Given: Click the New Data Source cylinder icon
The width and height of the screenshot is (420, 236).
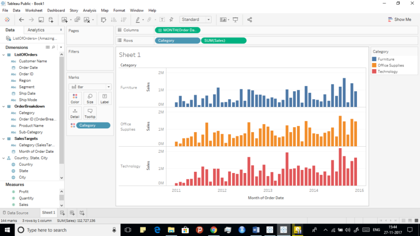Looking at the screenshot, I should 51,19.
